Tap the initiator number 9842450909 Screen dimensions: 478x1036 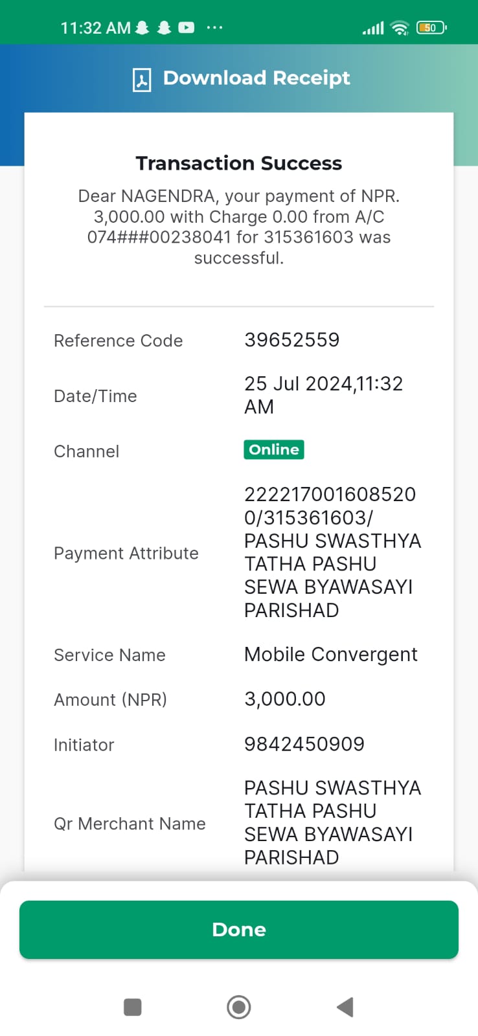point(304,744)
